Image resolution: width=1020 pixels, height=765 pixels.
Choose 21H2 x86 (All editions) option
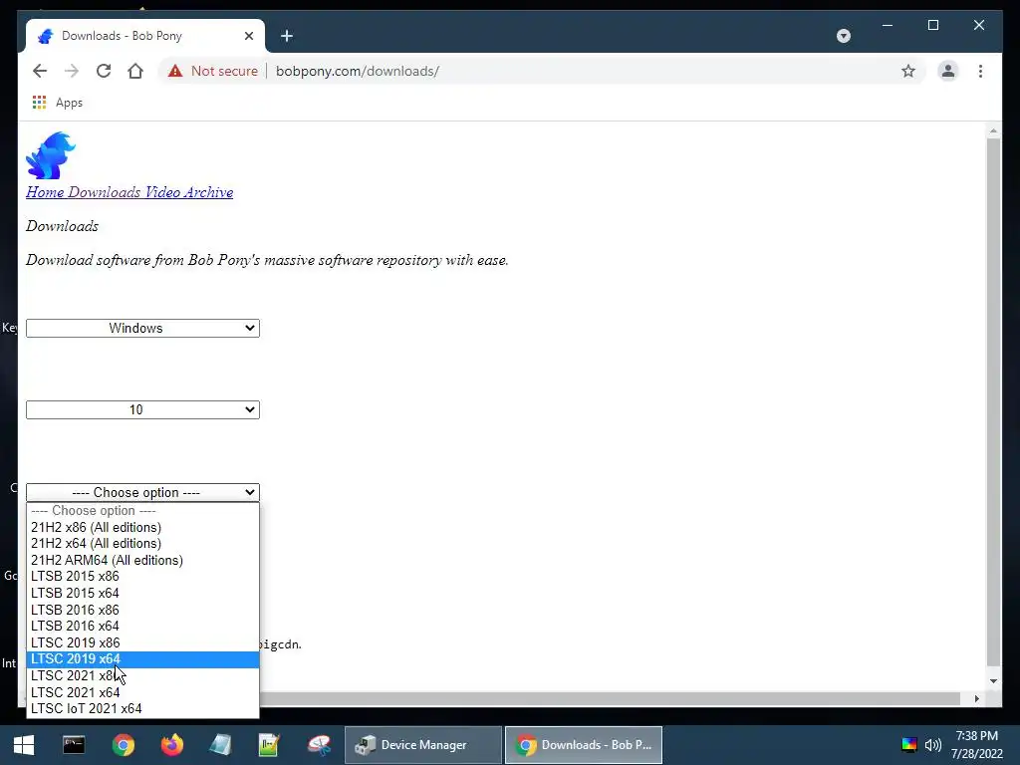pos(142,527)
